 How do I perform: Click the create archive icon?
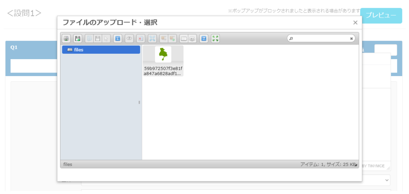pyautogui.click(x=172, y=38)
